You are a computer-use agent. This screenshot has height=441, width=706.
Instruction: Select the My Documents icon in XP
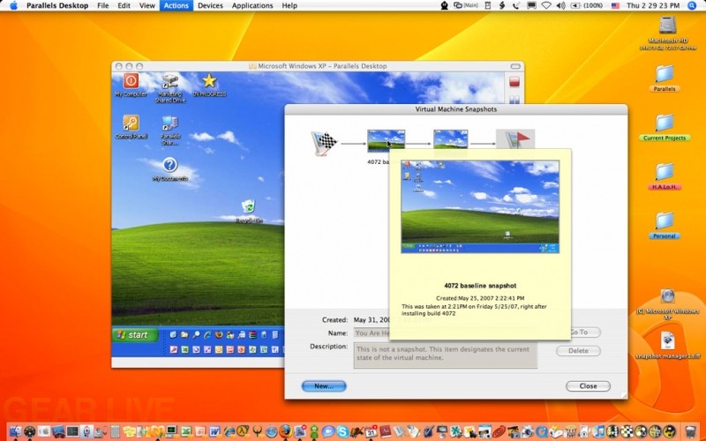(x=169, y=169)
